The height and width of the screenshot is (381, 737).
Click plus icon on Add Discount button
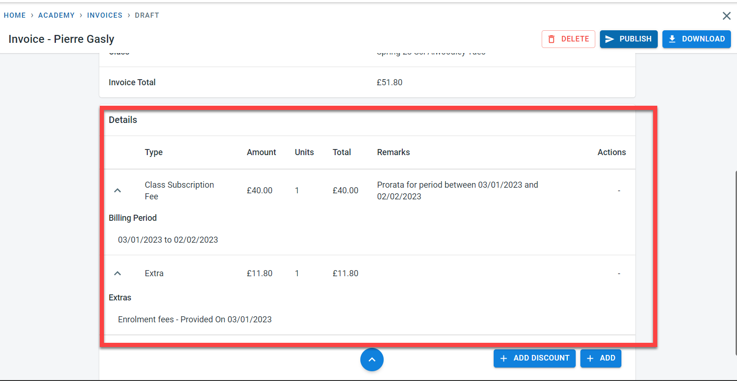point(503,358)
